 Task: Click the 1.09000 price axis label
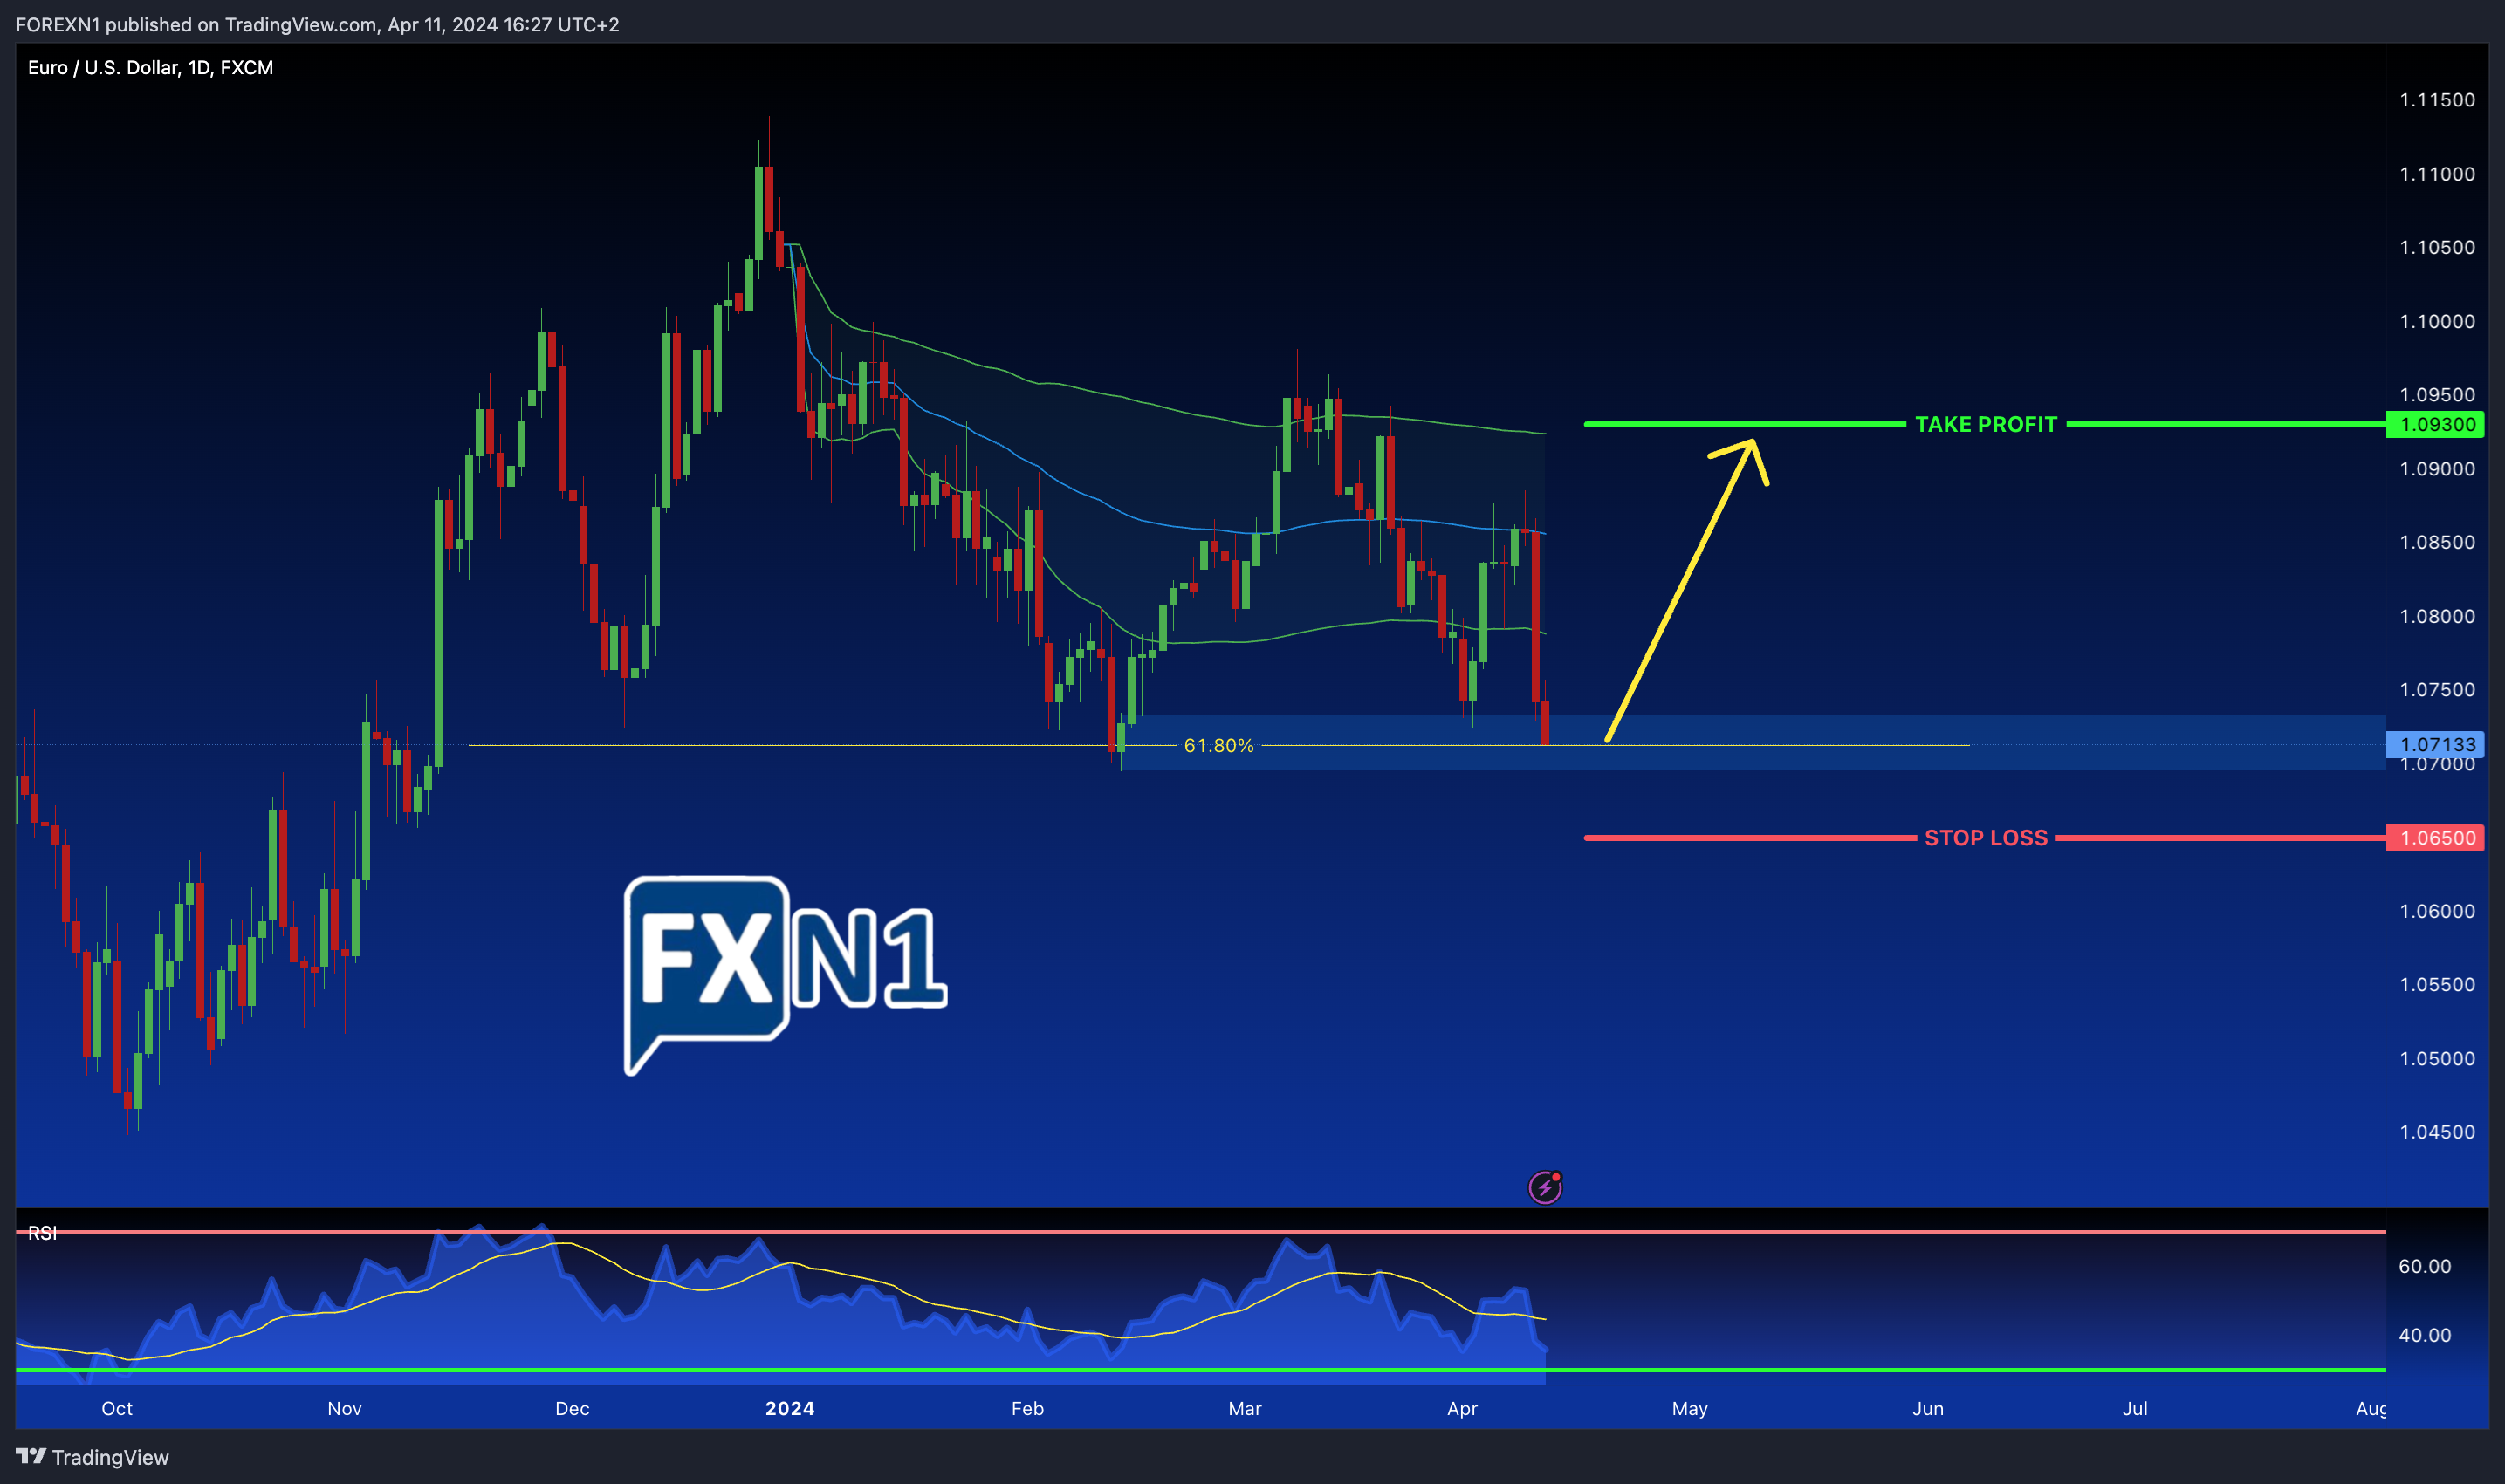click(x=2437, y=469)
